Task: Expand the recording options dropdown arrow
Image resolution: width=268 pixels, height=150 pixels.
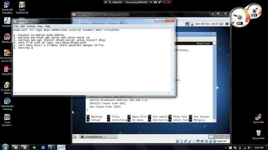Action: [151, 2]
